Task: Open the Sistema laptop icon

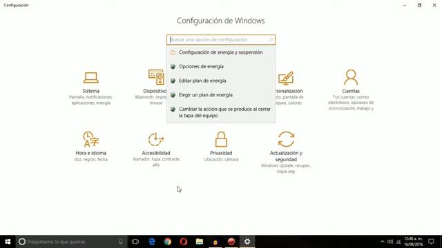Action: click(x=90, y=78)
